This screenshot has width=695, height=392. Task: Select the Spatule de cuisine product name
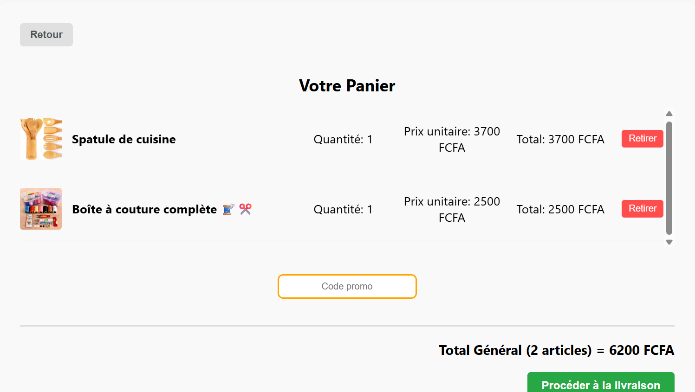[x=124, y=139]
